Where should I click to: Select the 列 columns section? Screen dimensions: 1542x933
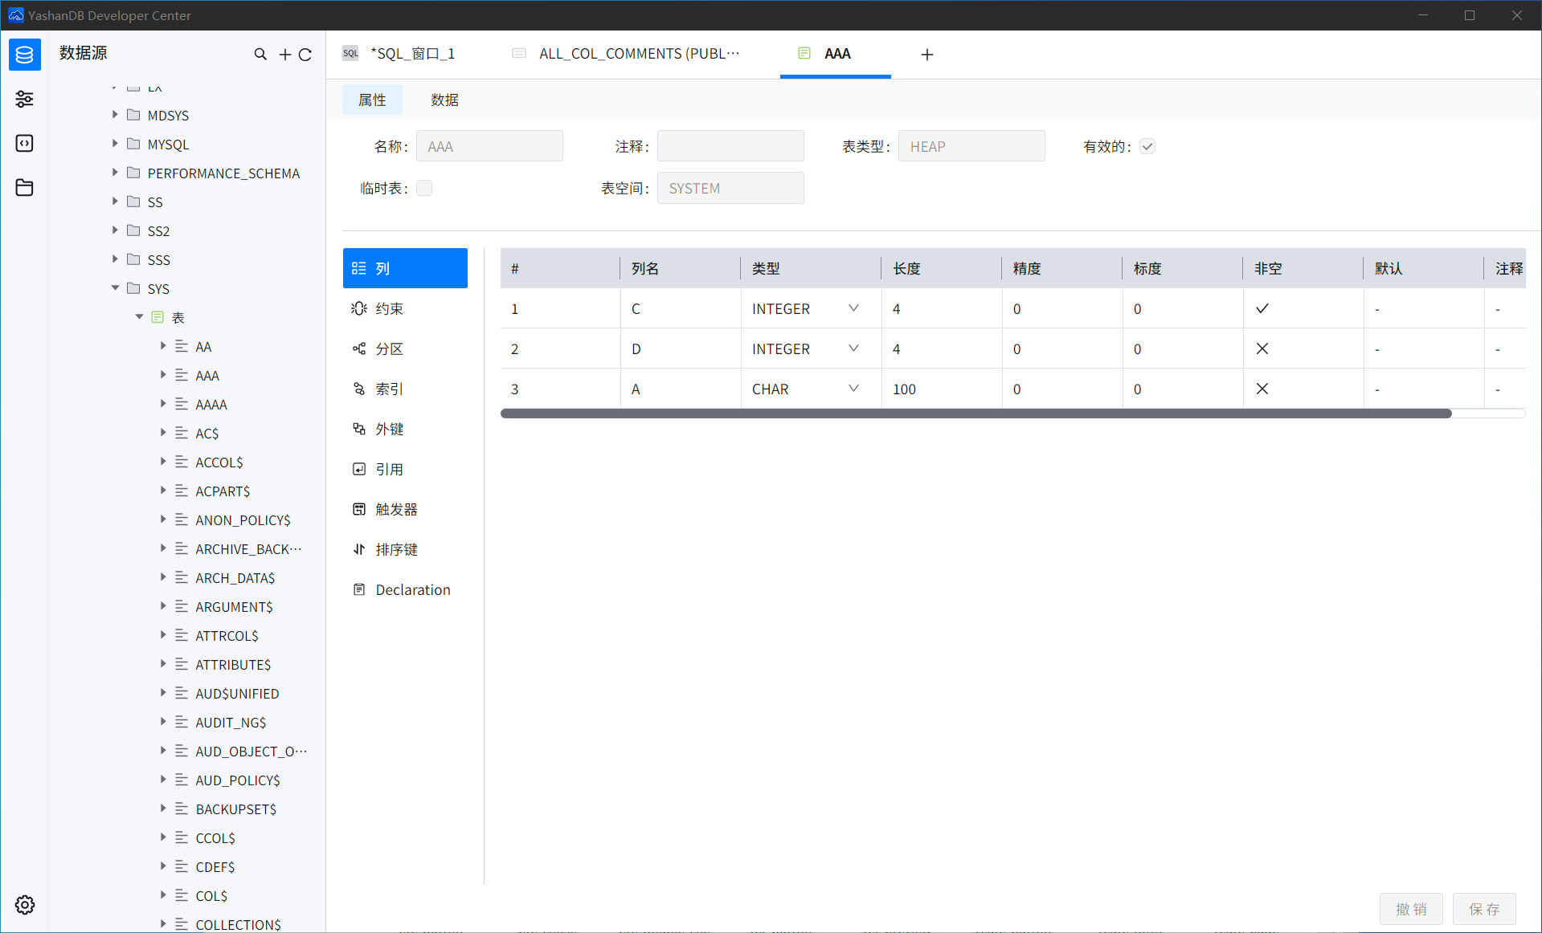click(x=405, y=268)
